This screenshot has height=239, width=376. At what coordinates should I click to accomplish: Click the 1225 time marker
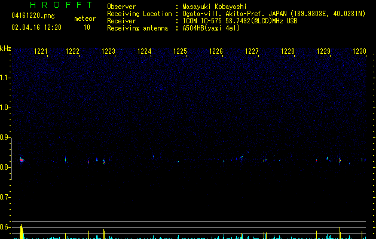pos(180,51)
